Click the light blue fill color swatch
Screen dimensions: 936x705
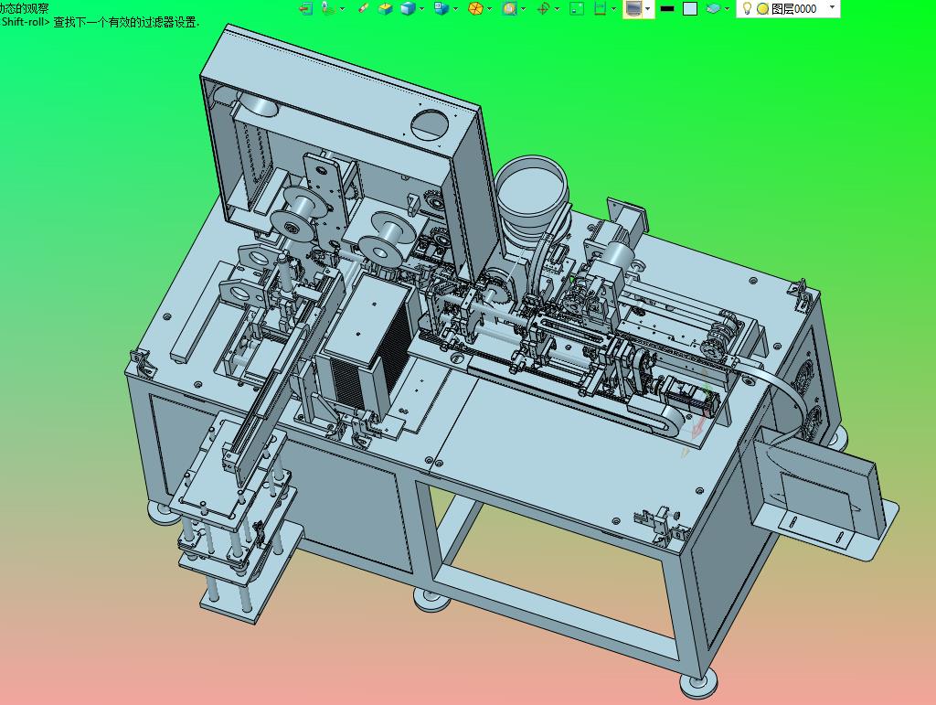point(690,8)
